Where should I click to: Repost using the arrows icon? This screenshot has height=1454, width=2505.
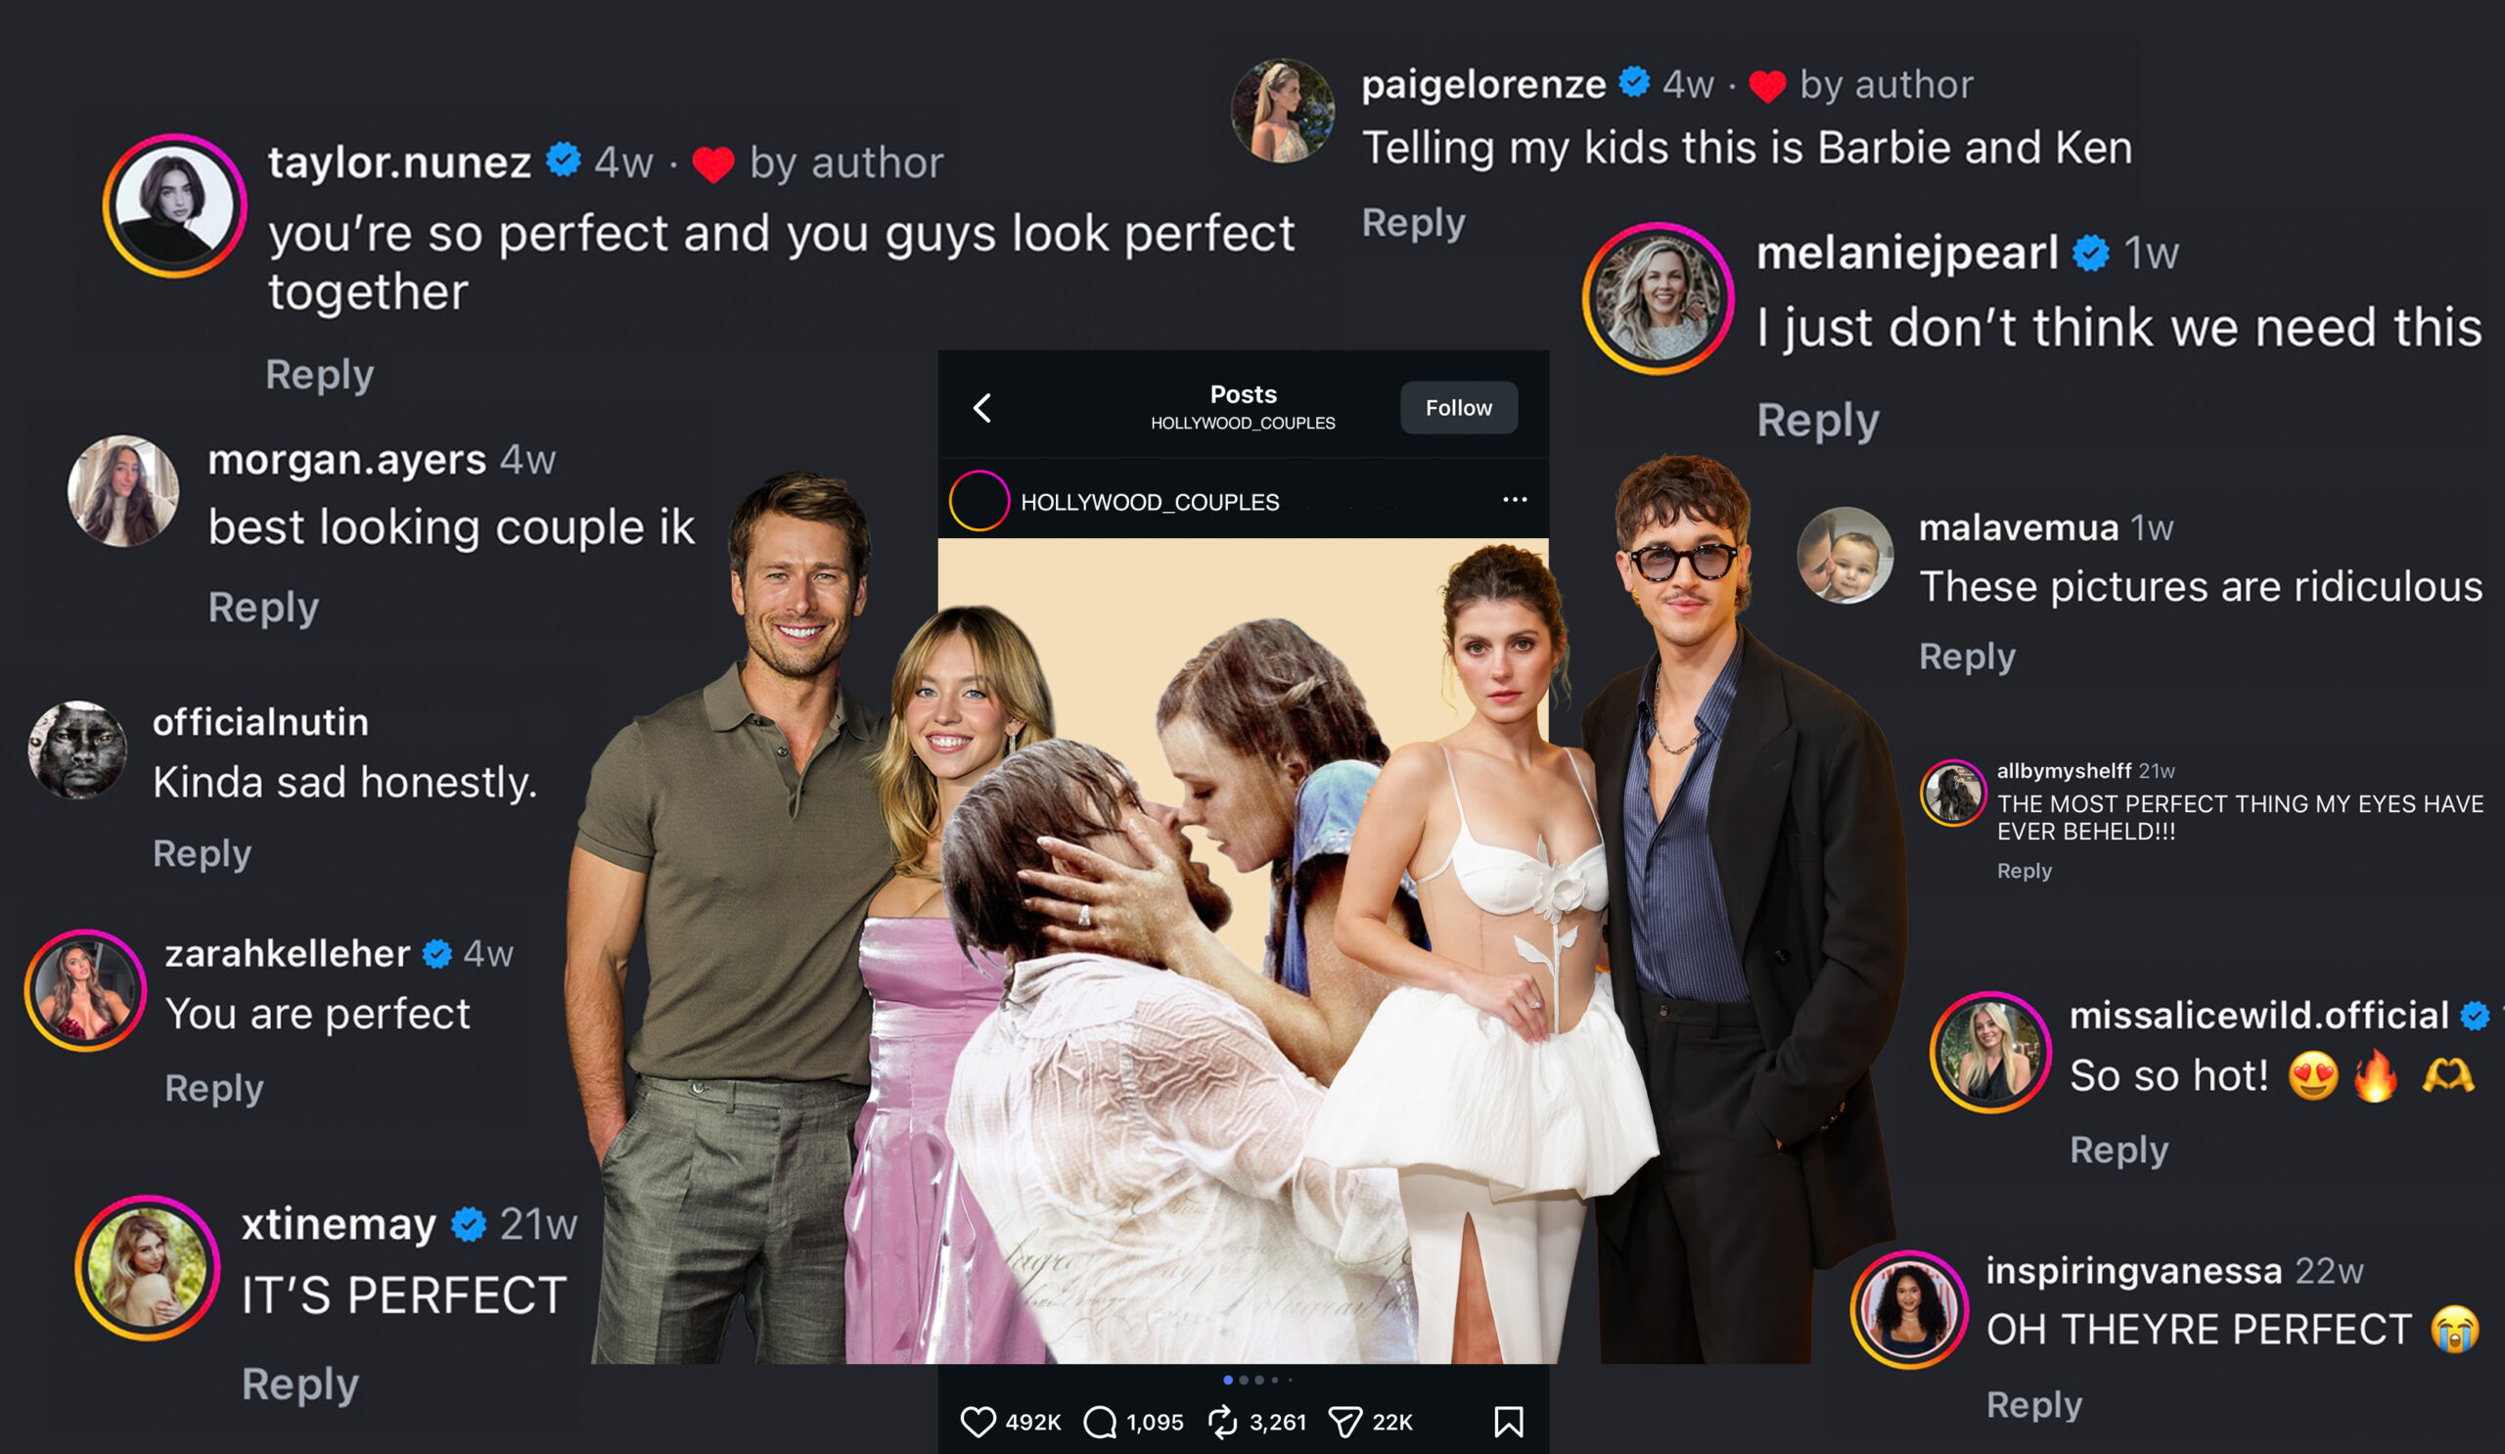[x=1222, y=1422]
